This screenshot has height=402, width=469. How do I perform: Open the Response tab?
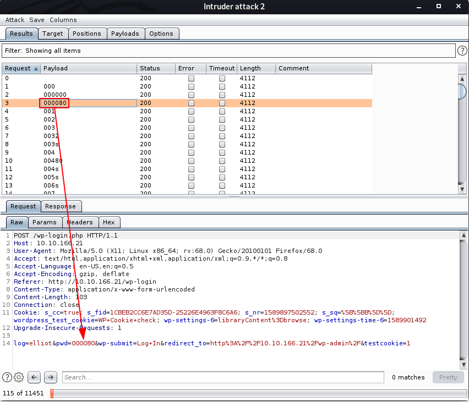(x=61, y=206)
